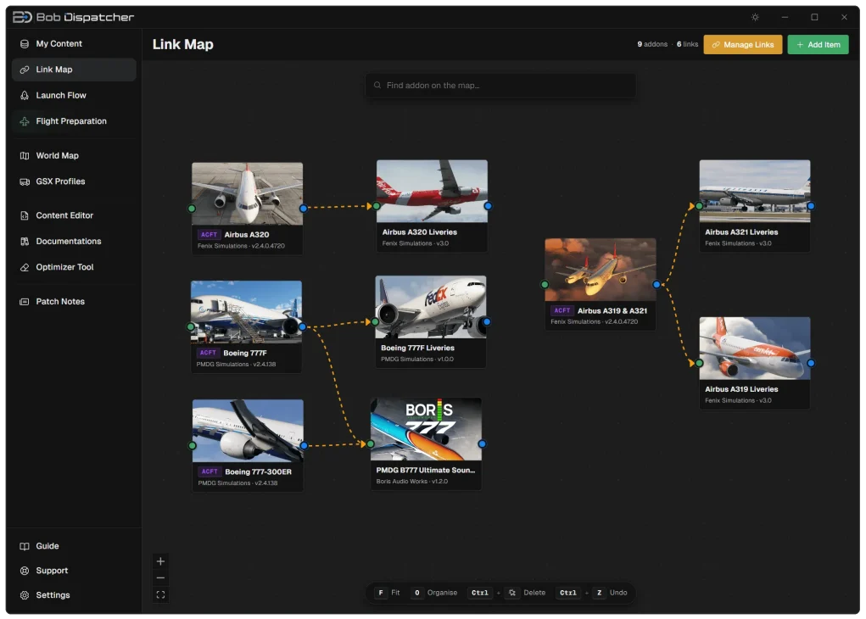This screenshot has height=619, width=866.
Task: Click blue output port of 777F Liveries node
Action: pyautogui.click(x=487, y=321)
